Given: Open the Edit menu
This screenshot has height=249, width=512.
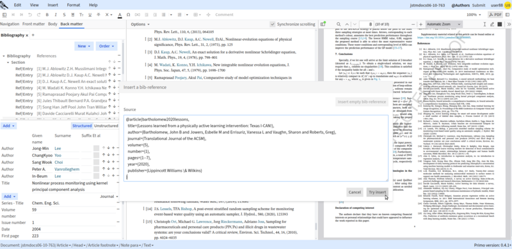Looking at the screenshot, I should [x=18, y=5].
